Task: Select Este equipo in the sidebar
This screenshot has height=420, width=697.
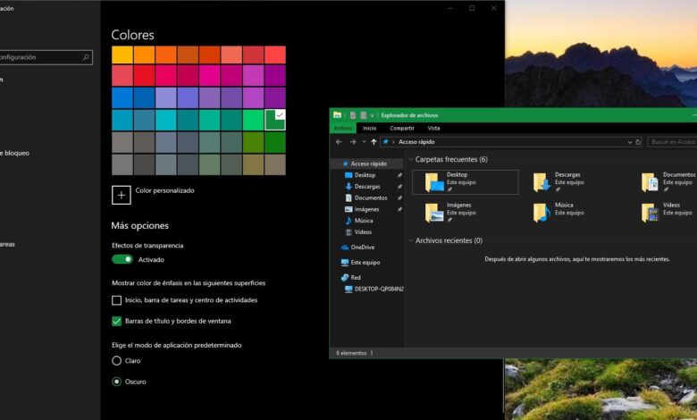Action: (365, 263)
